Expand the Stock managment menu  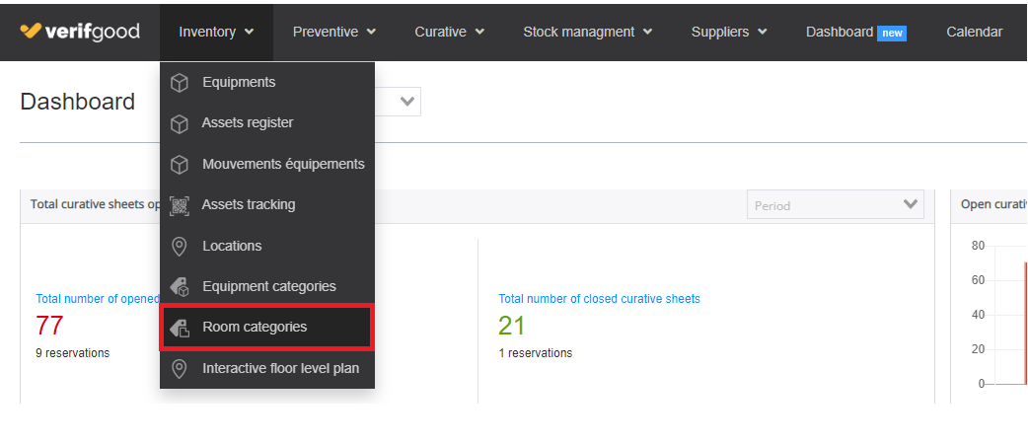[x=587, y=33]
